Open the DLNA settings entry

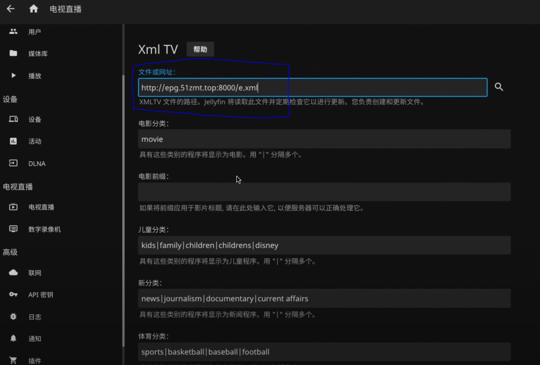coord(37,164)
